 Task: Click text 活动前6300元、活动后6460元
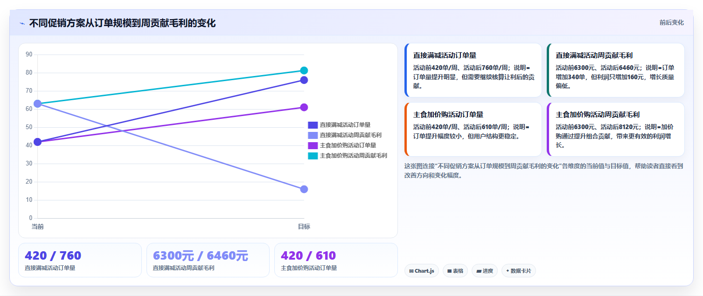(599, 68)
